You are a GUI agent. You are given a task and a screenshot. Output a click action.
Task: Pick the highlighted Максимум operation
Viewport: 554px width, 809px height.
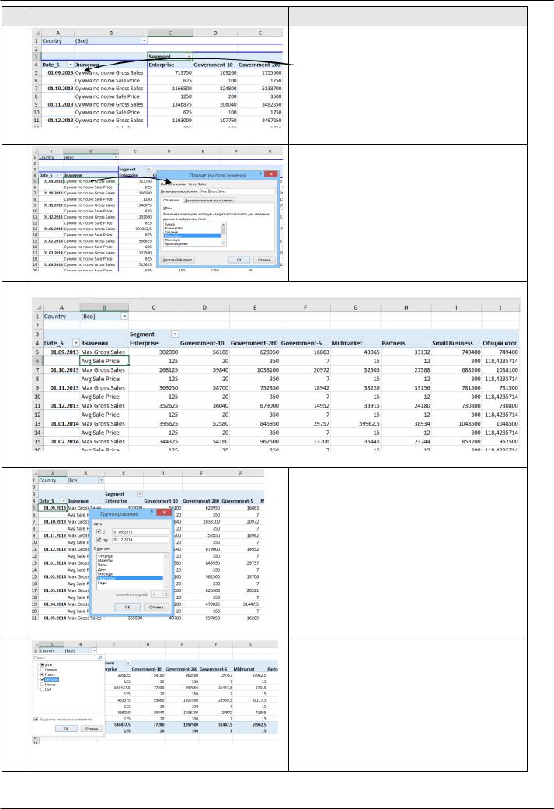[x=192, y=236]
